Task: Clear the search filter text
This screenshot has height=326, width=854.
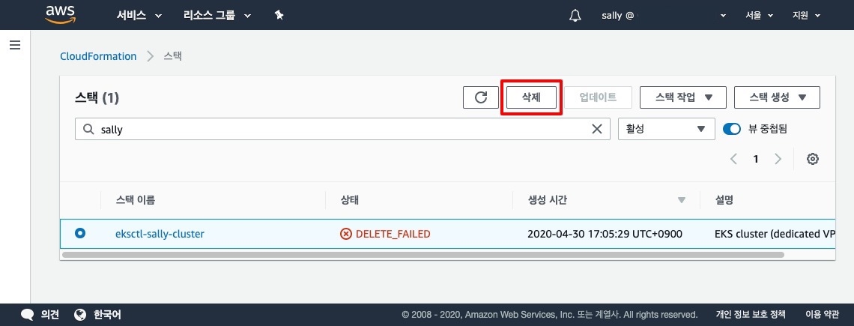Action: click(x=597, y=129)
